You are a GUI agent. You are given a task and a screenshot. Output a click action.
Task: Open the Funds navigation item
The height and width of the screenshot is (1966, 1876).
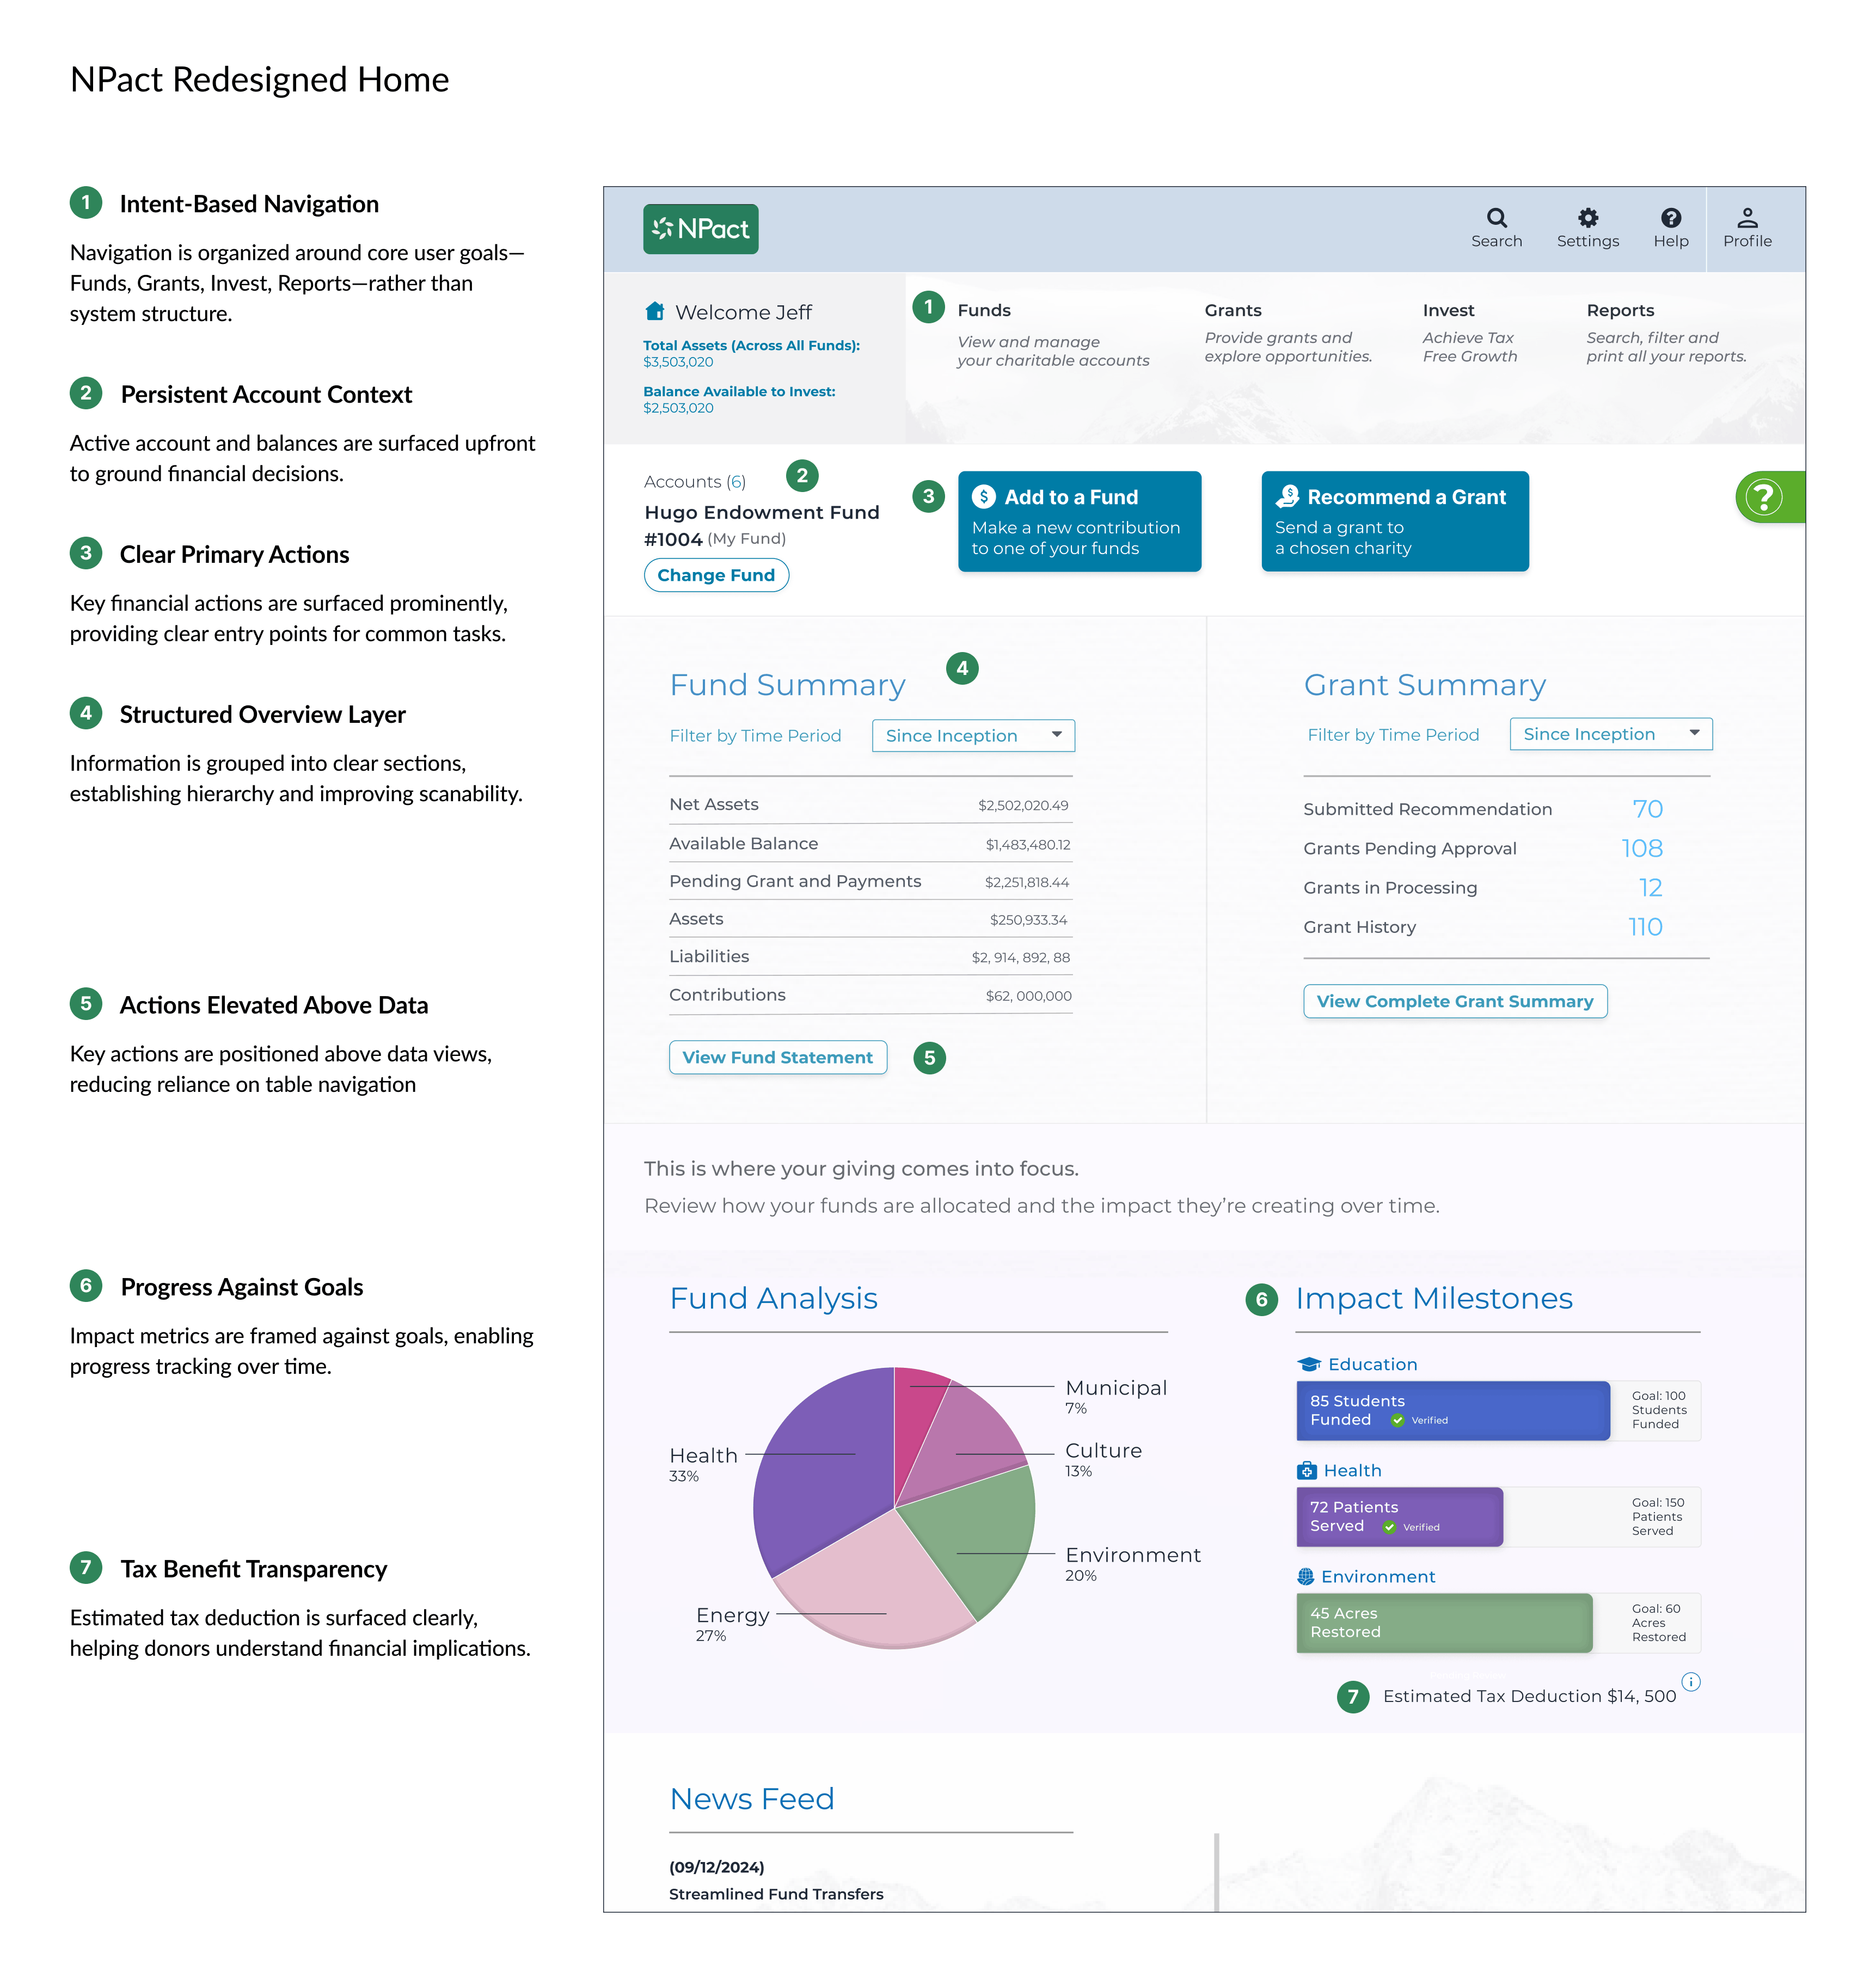[984, 310]
